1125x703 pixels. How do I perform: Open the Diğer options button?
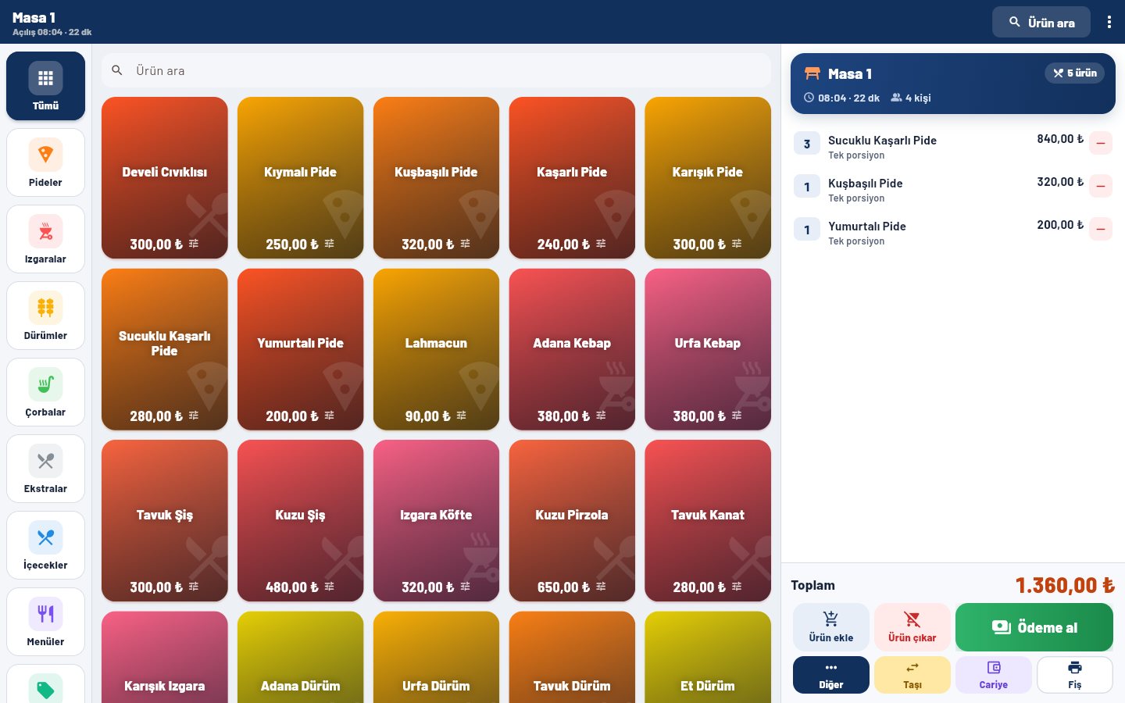pyautogui.click(x=831, y=675)
